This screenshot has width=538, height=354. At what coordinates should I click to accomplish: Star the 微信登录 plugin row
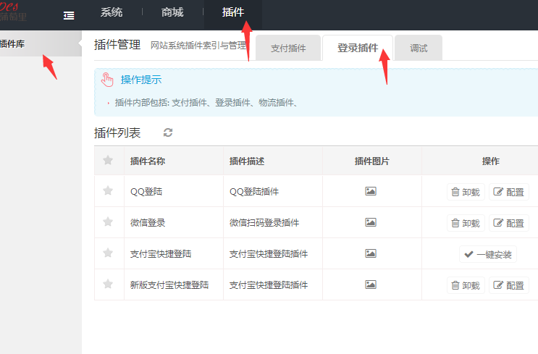point(108,222)
